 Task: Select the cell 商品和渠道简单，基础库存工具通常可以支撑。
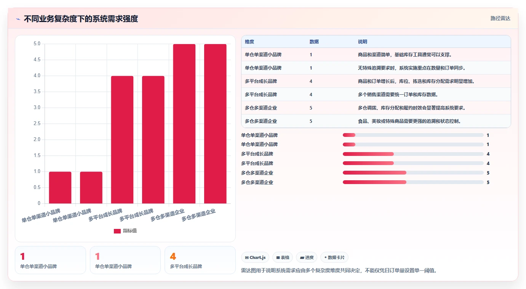[405, 55]
